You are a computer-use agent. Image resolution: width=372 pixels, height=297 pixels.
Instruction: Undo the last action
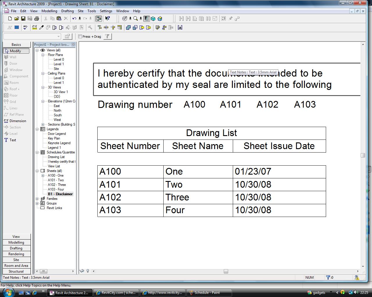(74, 19)
